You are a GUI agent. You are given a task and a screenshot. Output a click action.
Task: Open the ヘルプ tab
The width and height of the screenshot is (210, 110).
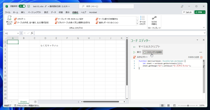83,12
